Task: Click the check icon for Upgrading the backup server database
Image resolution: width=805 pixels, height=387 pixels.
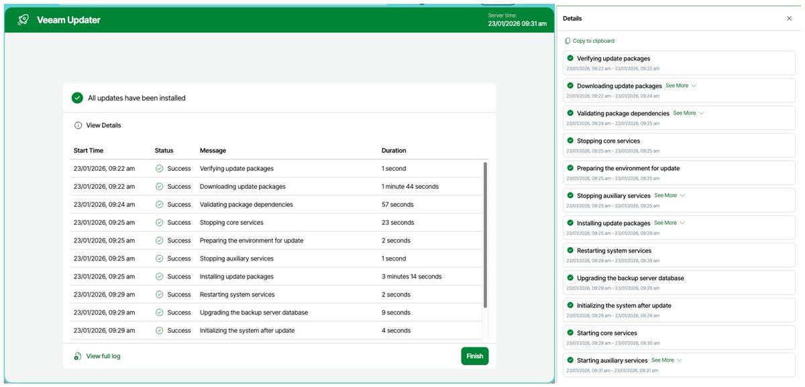Action: (x=159, y=312)
